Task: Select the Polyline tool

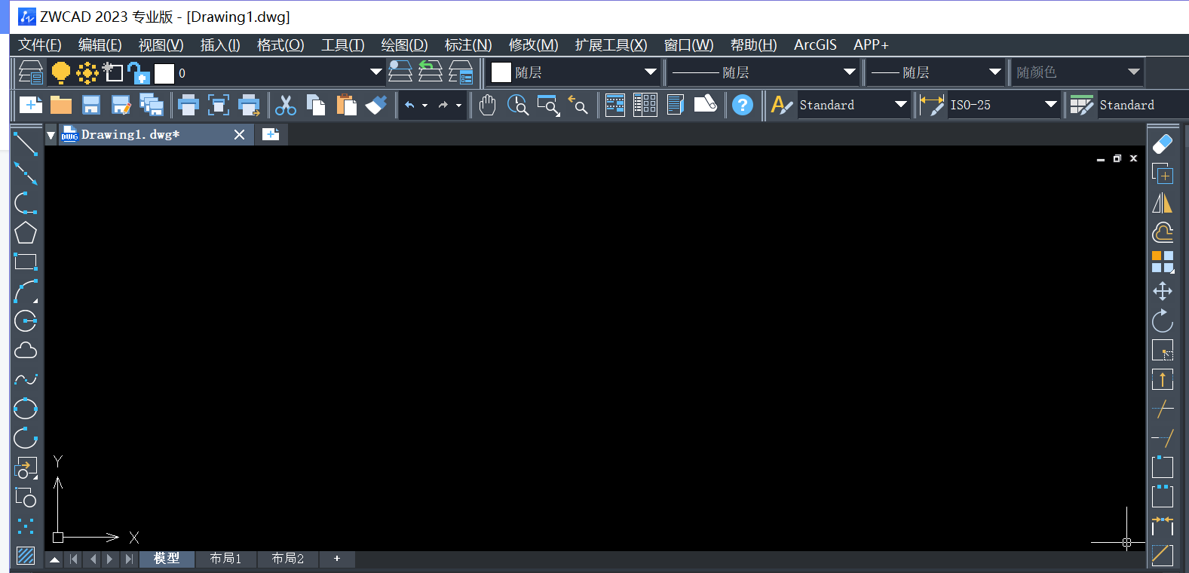Action: click(x=26, y=203)
